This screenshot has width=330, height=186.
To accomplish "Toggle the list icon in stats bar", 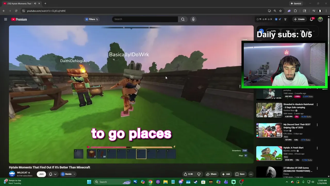I will pyautogui.click(x=280, y=19).
